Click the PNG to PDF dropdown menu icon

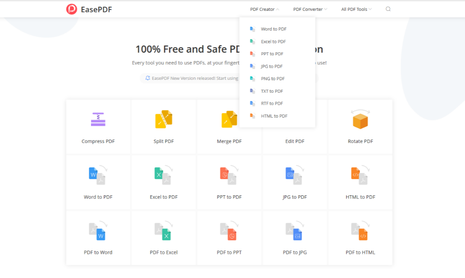pyautogui.click(x=252, y=79)
